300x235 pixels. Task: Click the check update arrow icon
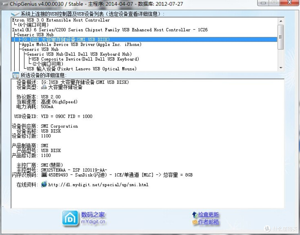click(195, 214)
